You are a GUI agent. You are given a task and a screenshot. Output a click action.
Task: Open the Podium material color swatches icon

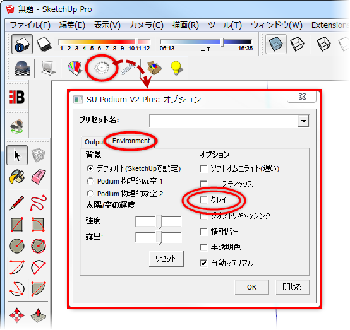[x=75, y=68]
